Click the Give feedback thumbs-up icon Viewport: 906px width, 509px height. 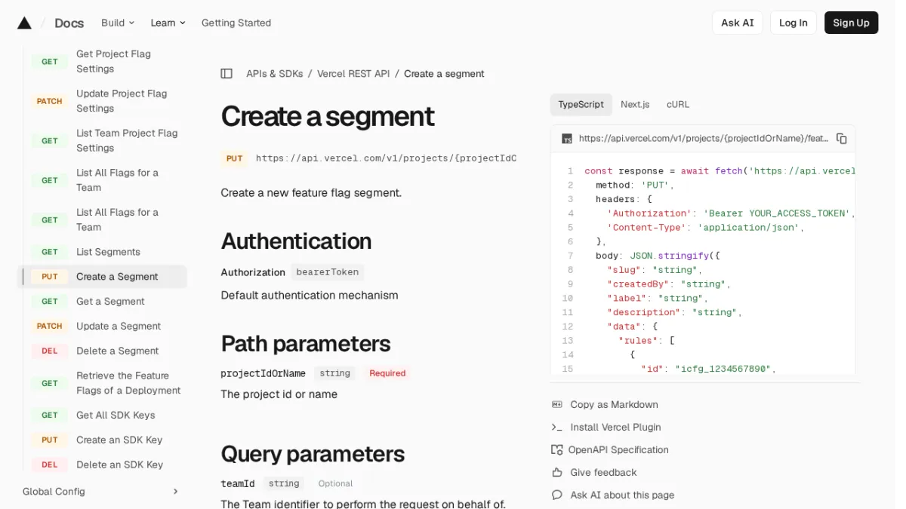click(557, 473)
